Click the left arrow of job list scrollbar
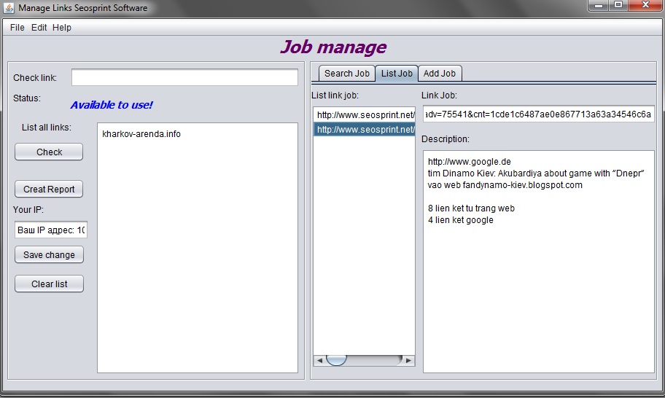The width and height of the screenshot is (665, 398). pos(320,360)
